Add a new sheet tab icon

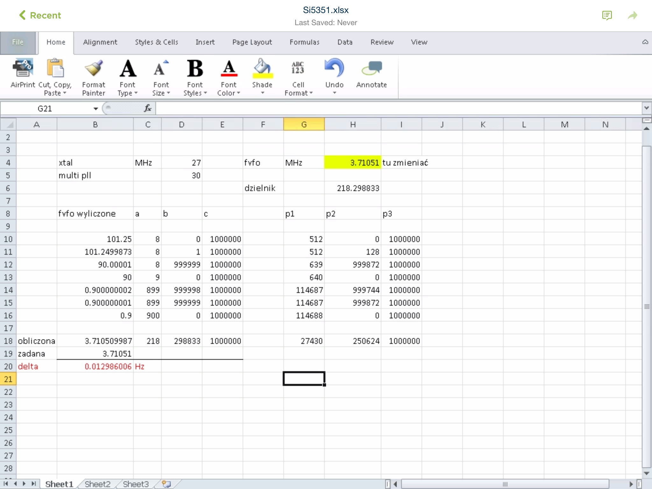click(x=166, y=484)
